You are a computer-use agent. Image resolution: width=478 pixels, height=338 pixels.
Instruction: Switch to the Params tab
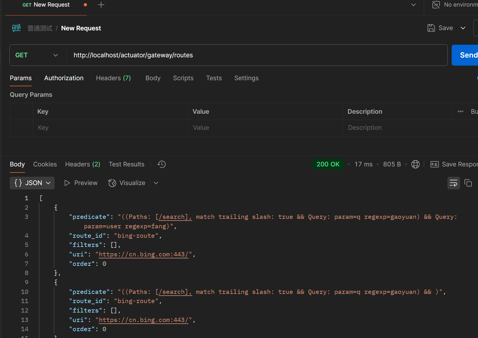pos(21,78)
